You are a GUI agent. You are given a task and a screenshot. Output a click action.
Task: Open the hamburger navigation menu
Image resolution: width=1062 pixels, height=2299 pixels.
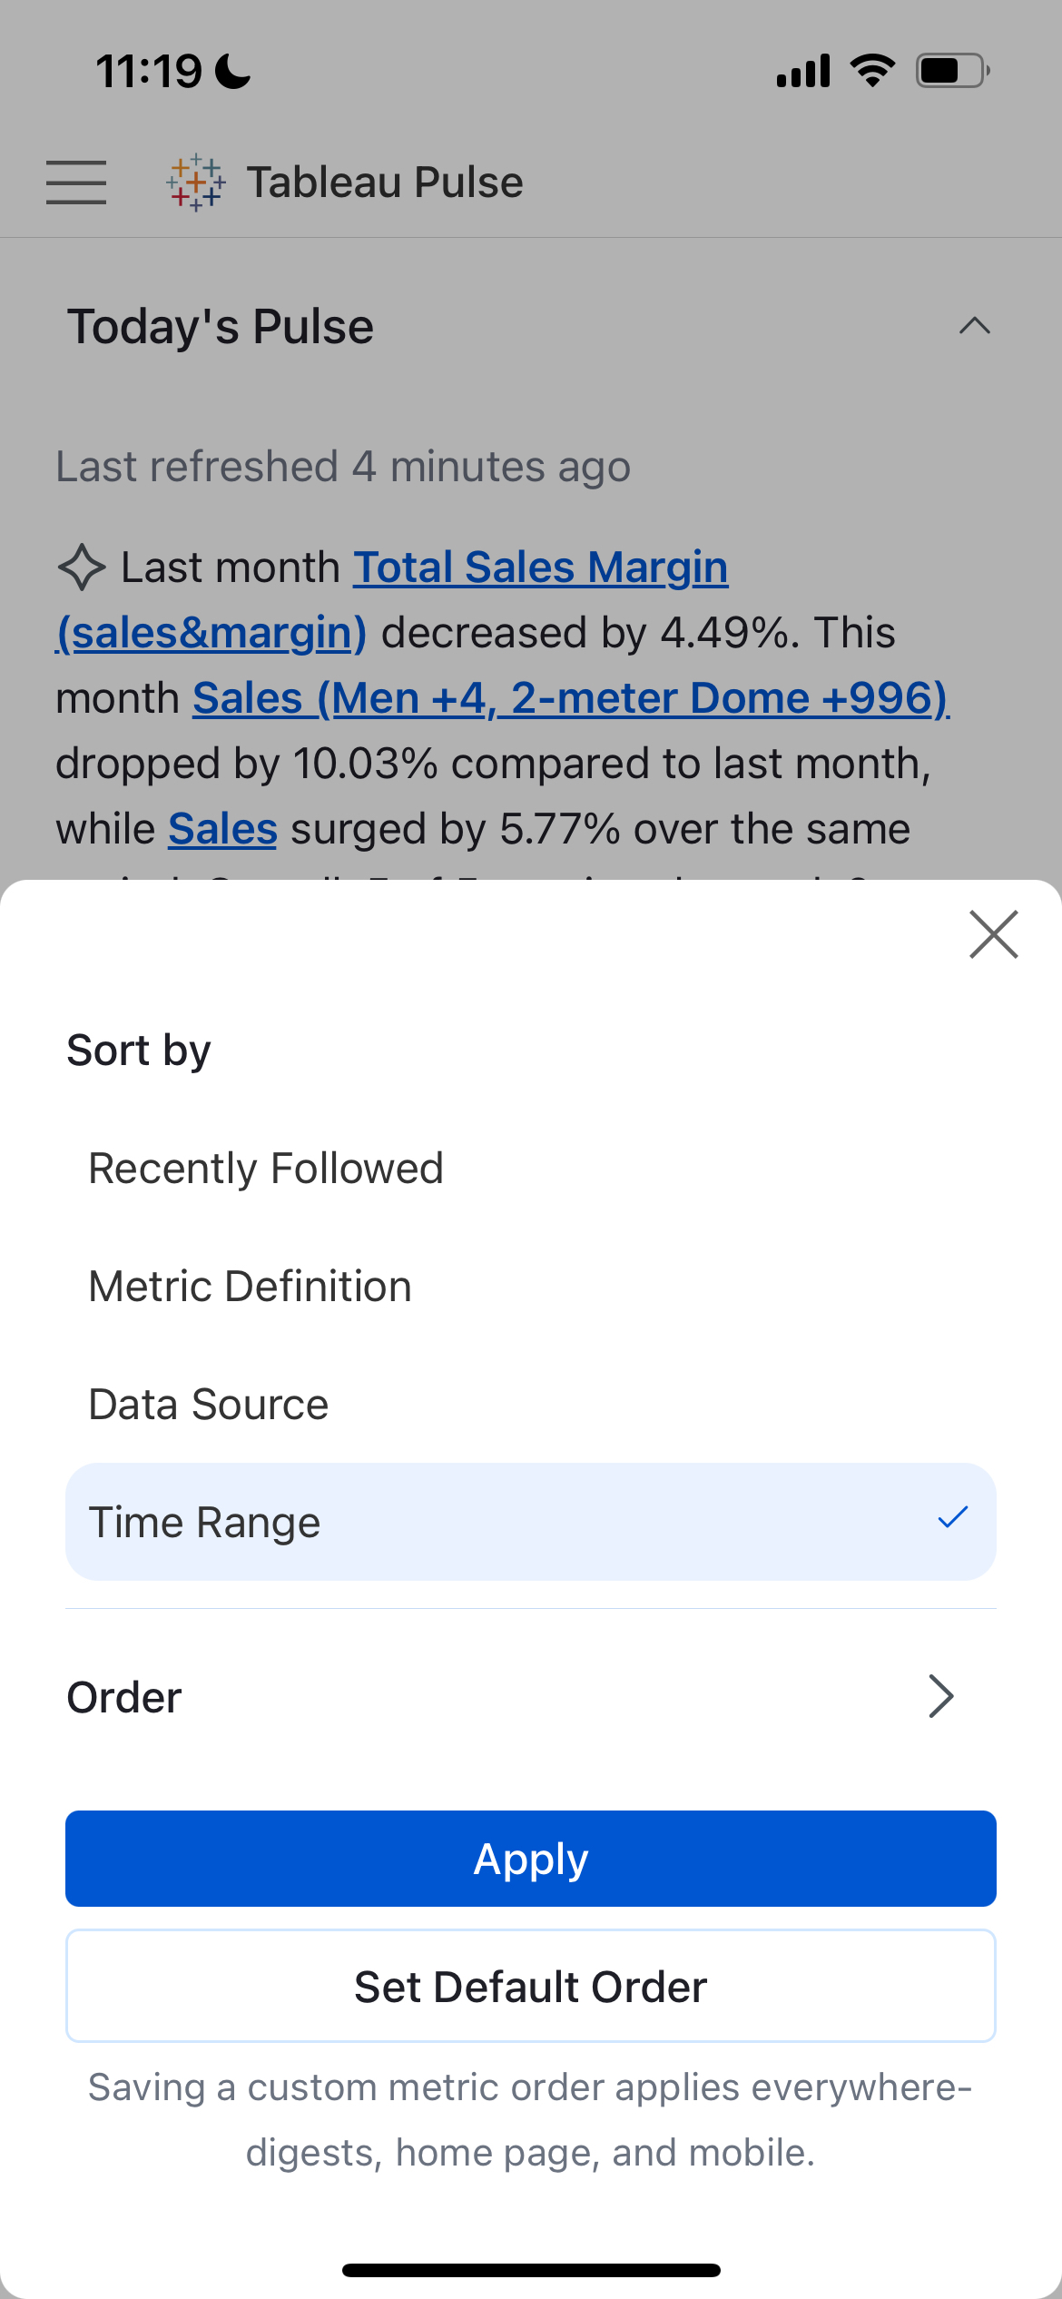[x=76, y=183]
